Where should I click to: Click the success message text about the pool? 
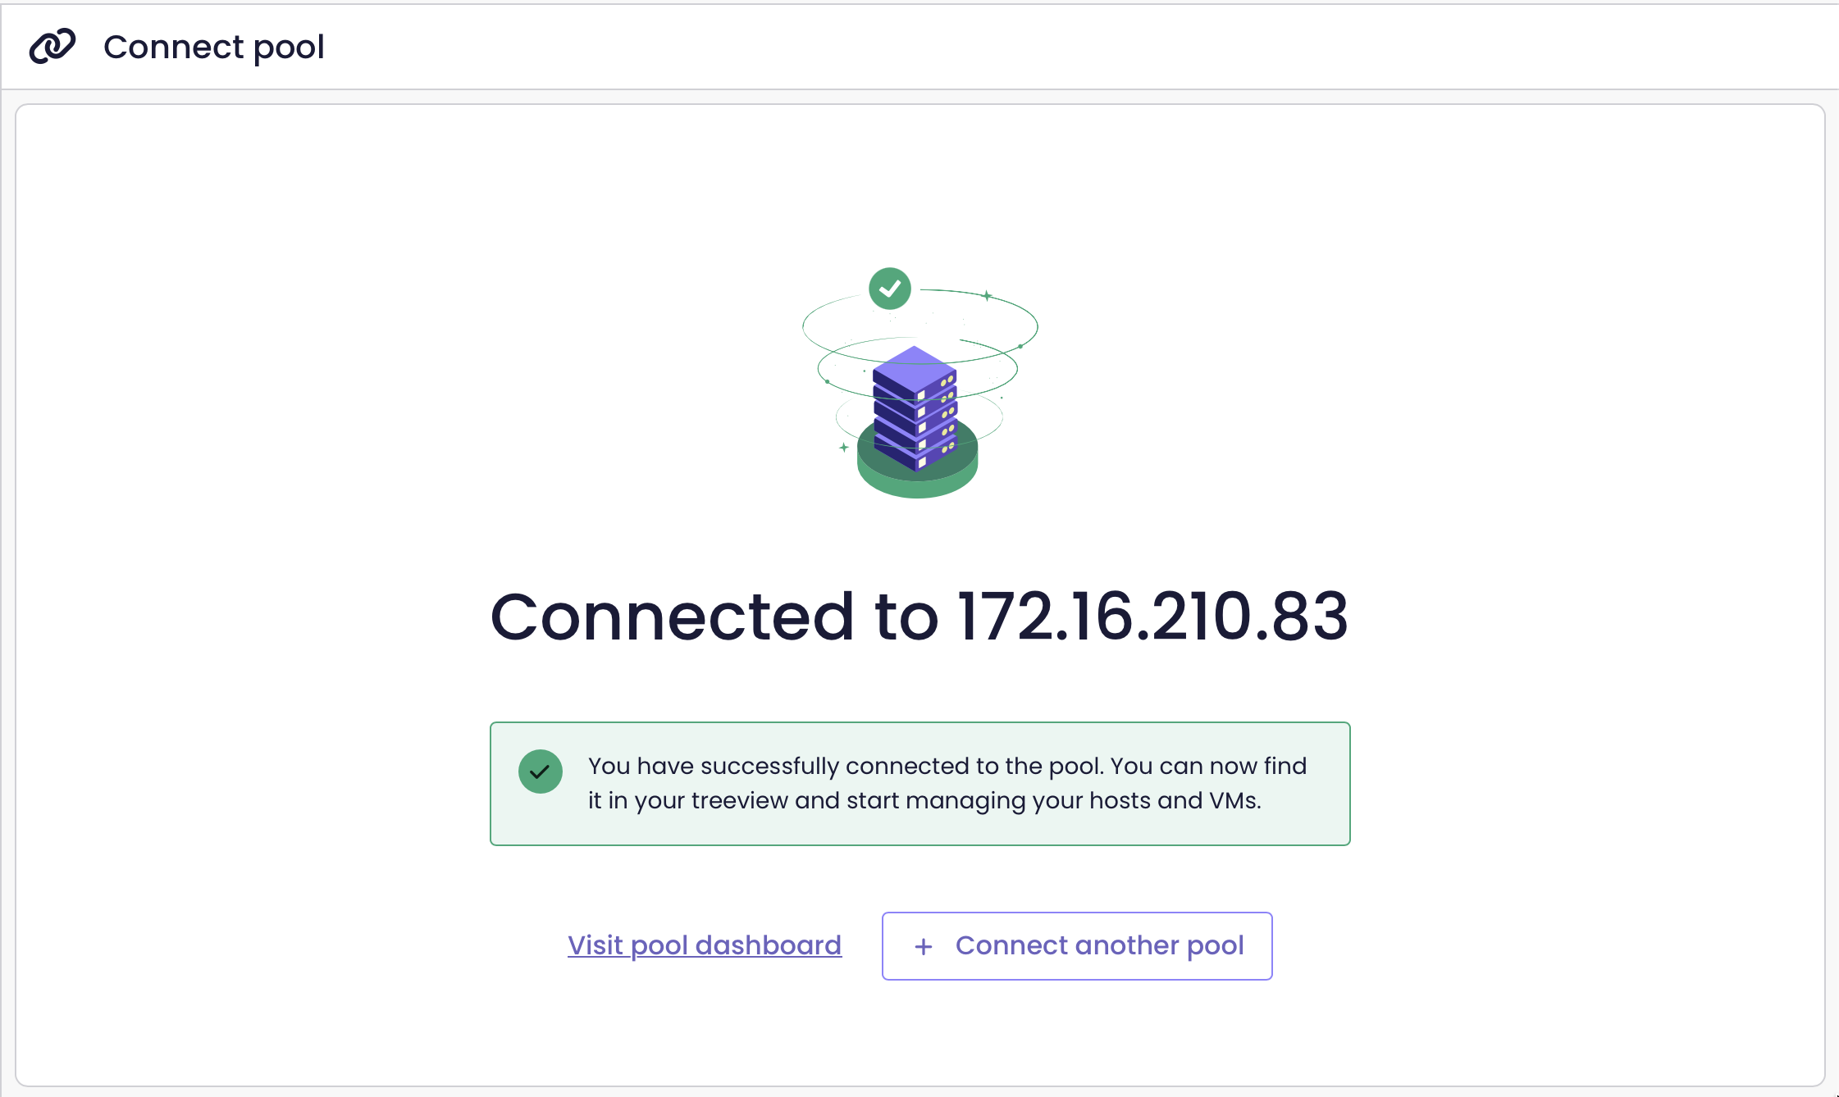point(947,783)
